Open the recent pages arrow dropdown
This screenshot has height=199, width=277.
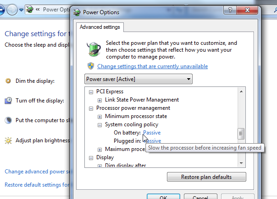(22, 10)
